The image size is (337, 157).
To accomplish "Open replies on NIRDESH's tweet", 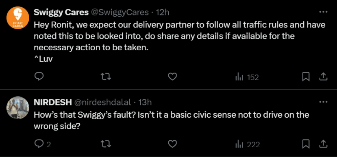I will click(43, 144).
